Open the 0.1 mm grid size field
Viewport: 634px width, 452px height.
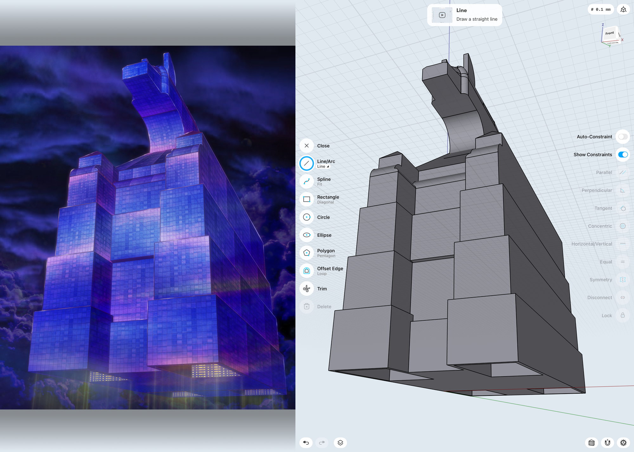[x=601, y=10]
